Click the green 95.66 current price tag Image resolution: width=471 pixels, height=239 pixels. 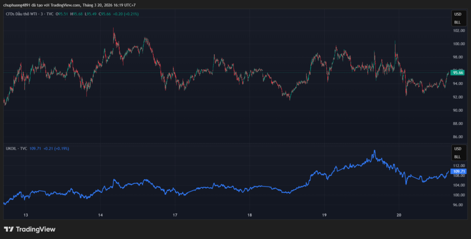(x=458, y=72)
